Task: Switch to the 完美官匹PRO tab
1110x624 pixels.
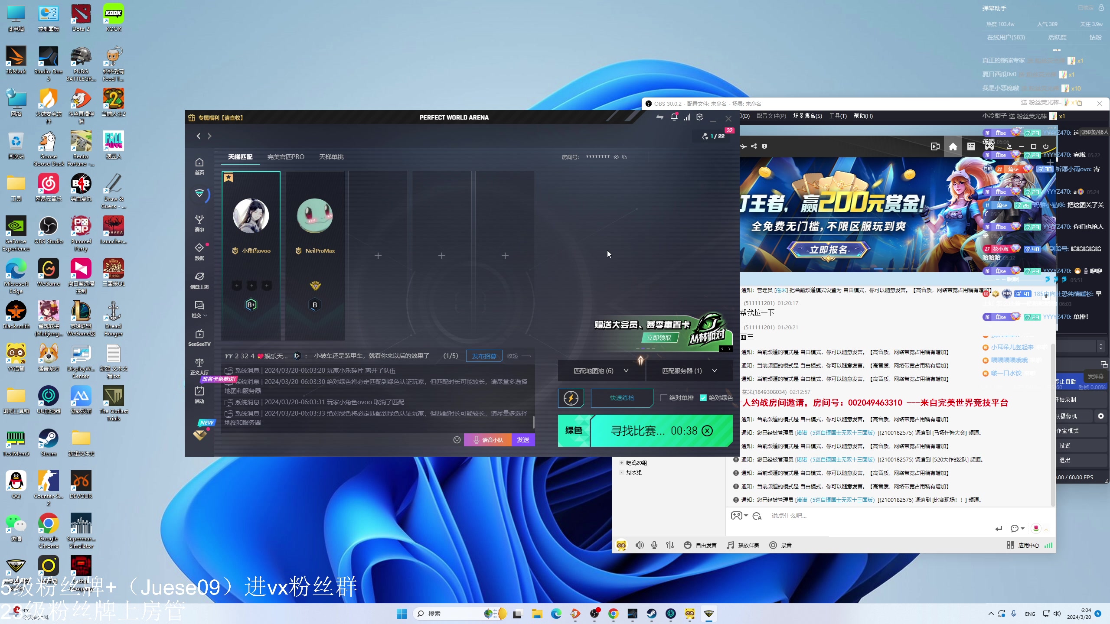Action: coord(286,157)
